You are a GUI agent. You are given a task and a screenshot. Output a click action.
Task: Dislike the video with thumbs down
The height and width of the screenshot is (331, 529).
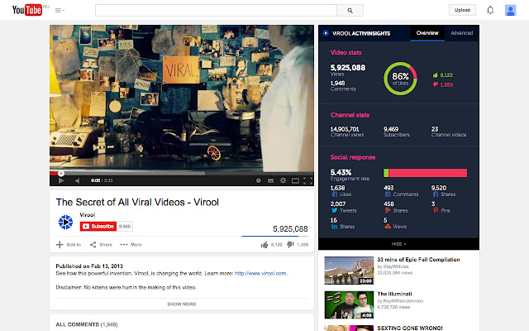pos(290,245)
